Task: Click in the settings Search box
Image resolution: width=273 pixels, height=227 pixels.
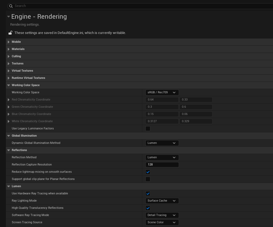Action: 134,6
